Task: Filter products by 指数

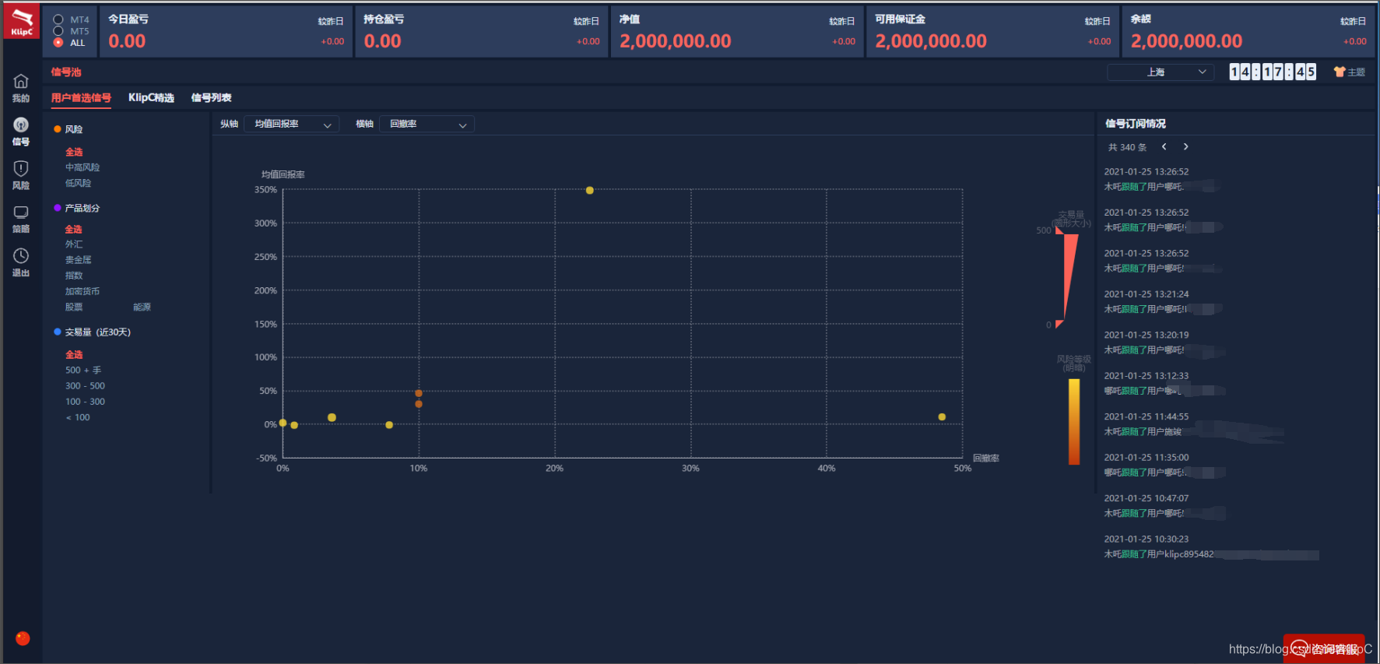Action: pos(74,275)
